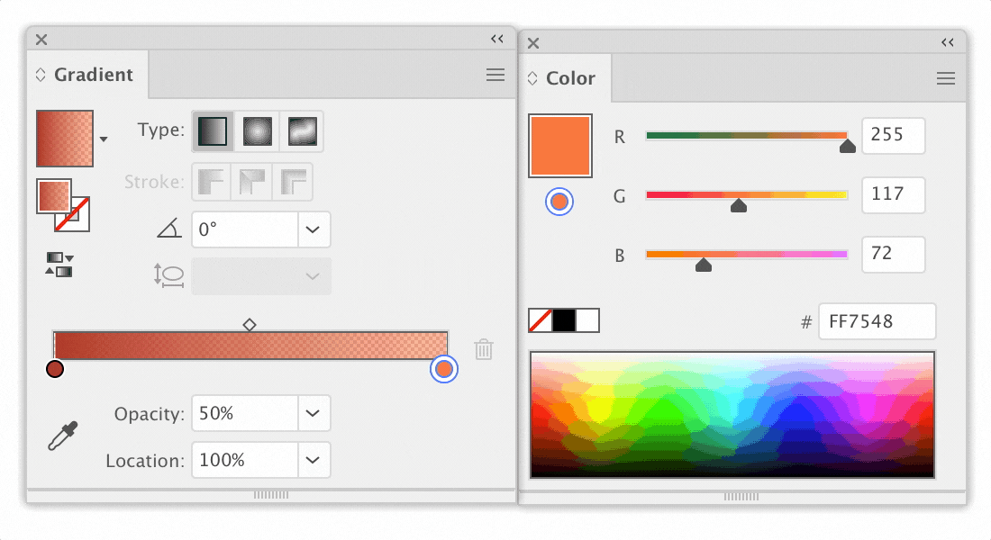Click the hex value field FF7548
Screen dimensions: 991x540
coord(877,321)
